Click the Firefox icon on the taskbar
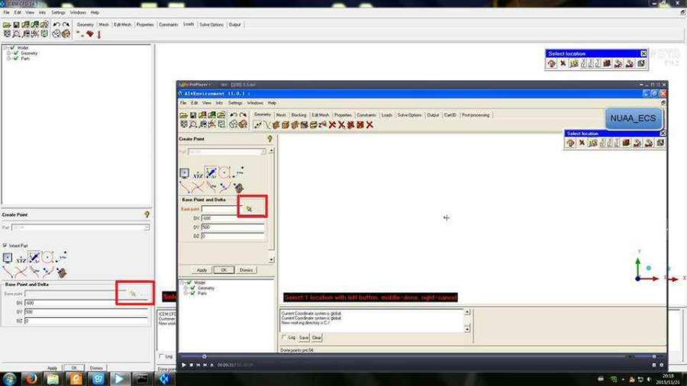This screenshot has height=386, width=687. pyautogui.click(x=31, y=378)
